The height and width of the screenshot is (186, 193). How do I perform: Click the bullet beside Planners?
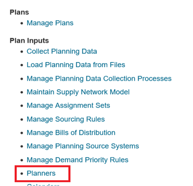coord(21,174)
